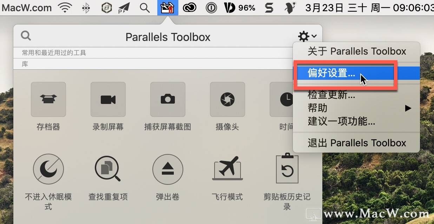The height and width of the screenshot is (224, 434).
Task: Click the S-shaped menu bar icon
Action: pos(269,8)
